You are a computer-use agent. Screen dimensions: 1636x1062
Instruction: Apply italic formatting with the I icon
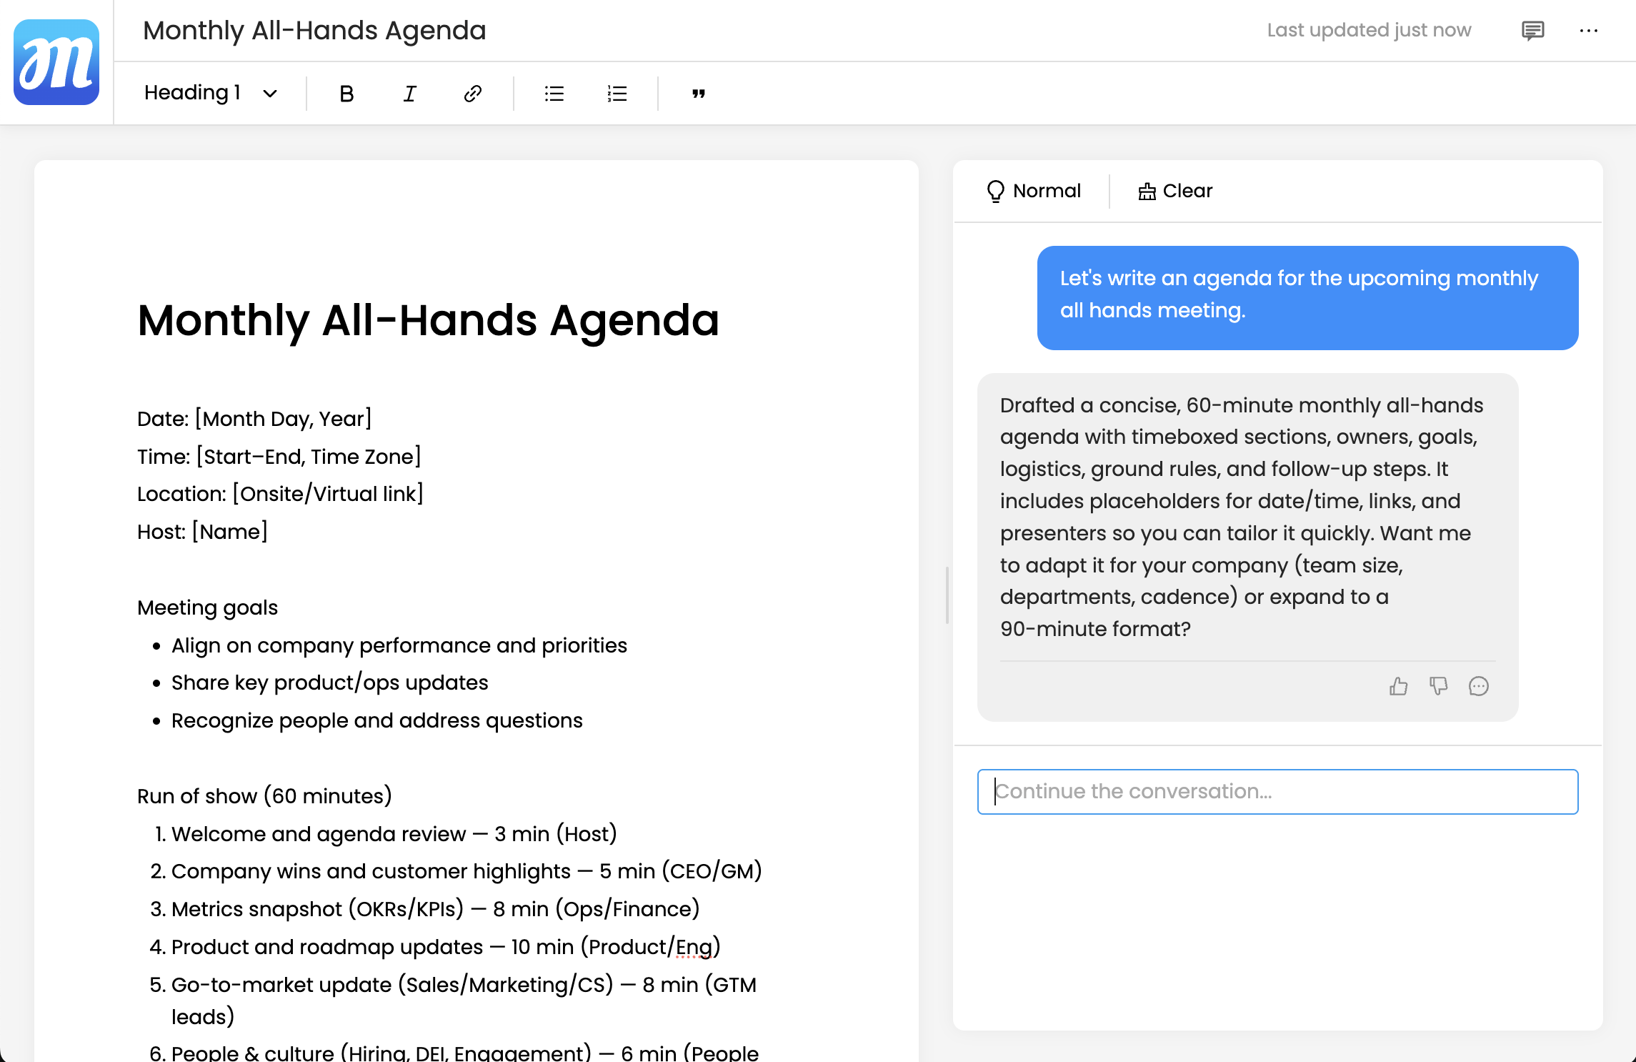409,94
